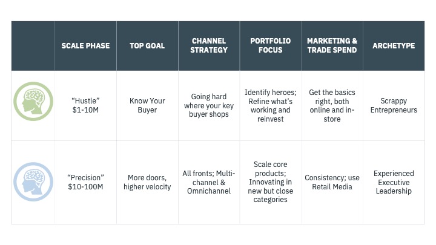Click the blue brain head icon

pos(33,182)
